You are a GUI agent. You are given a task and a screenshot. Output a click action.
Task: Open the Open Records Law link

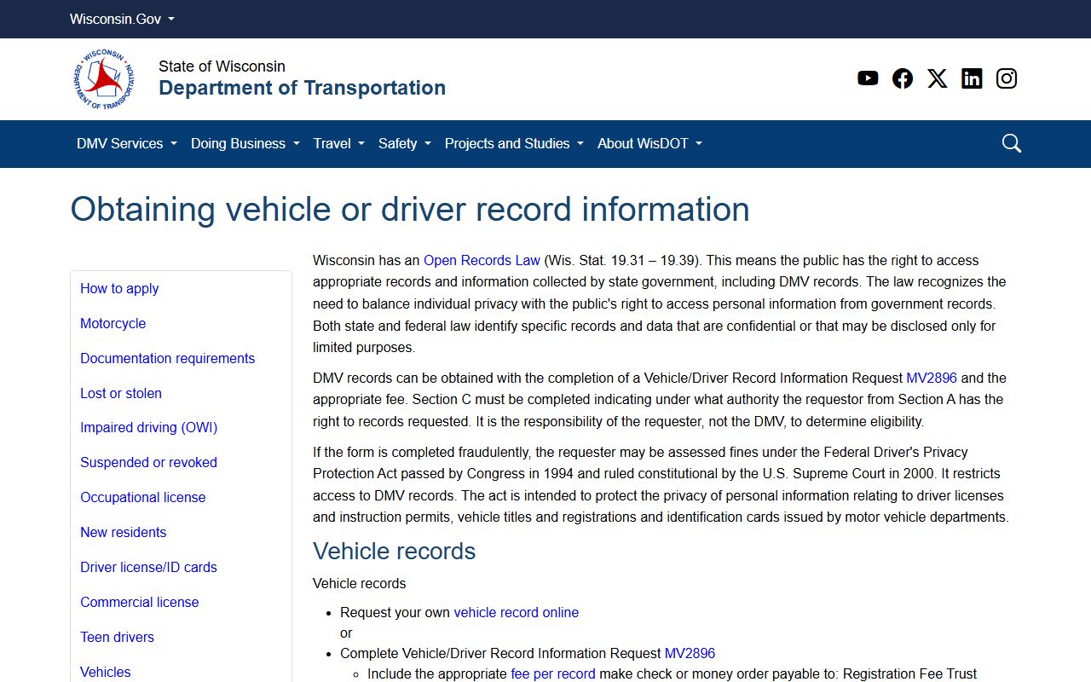point(482,260)
